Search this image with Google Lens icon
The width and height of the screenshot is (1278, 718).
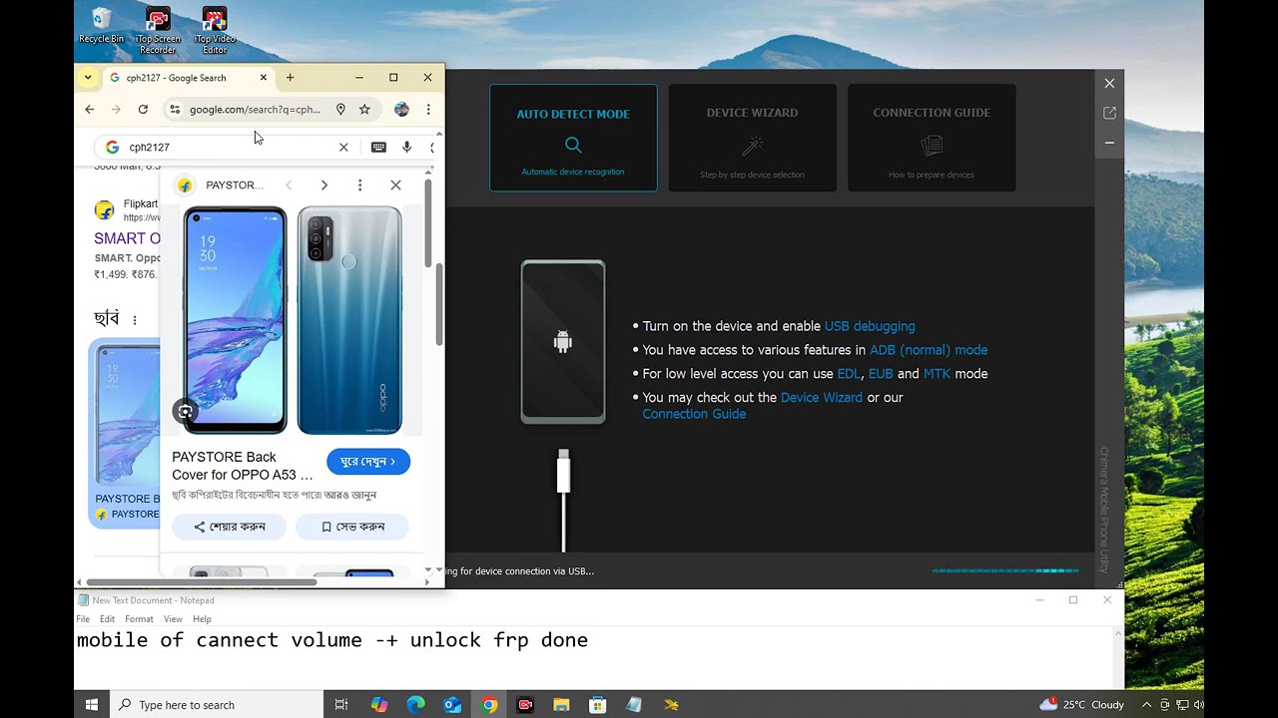click(x=185, y=411)
